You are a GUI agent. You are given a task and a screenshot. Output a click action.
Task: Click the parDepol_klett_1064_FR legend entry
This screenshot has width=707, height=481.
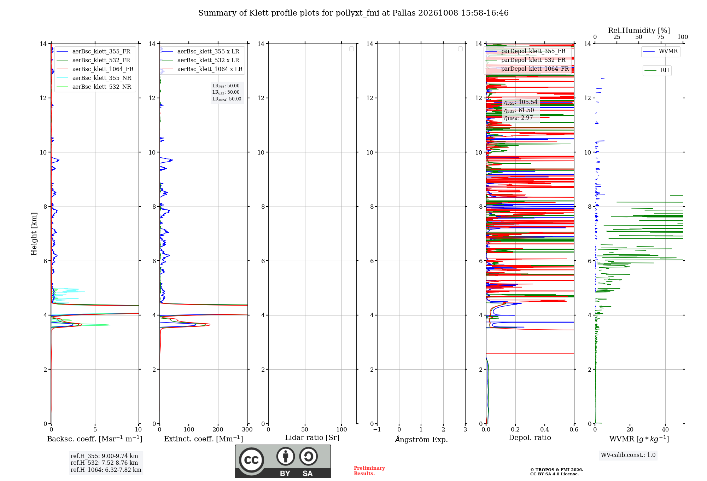click(x=527, y=69)
